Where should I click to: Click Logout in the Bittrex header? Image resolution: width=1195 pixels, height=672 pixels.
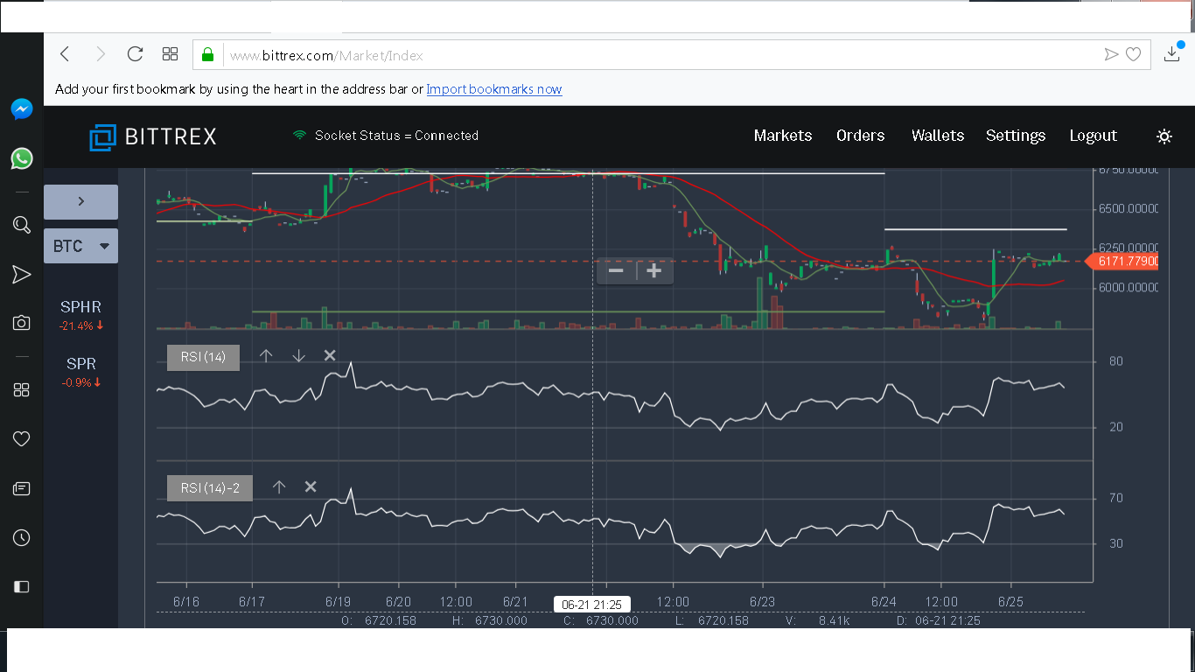click(1094, 136)
